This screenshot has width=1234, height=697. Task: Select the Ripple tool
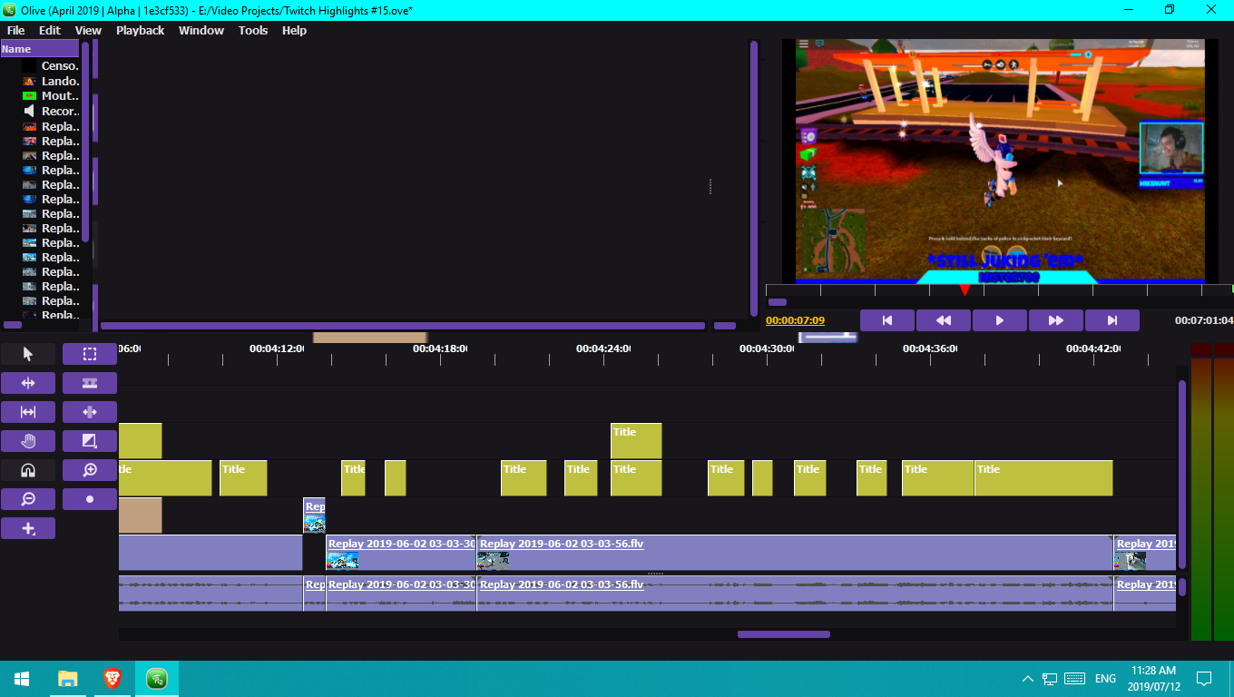click(x=28, y=383)
